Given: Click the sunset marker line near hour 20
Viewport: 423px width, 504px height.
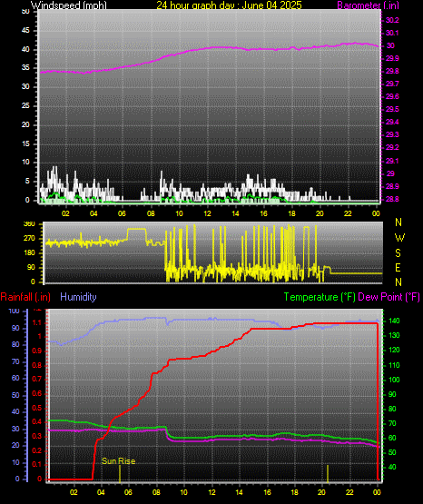Looking at the screenshot, I should [x=328, y=473].
